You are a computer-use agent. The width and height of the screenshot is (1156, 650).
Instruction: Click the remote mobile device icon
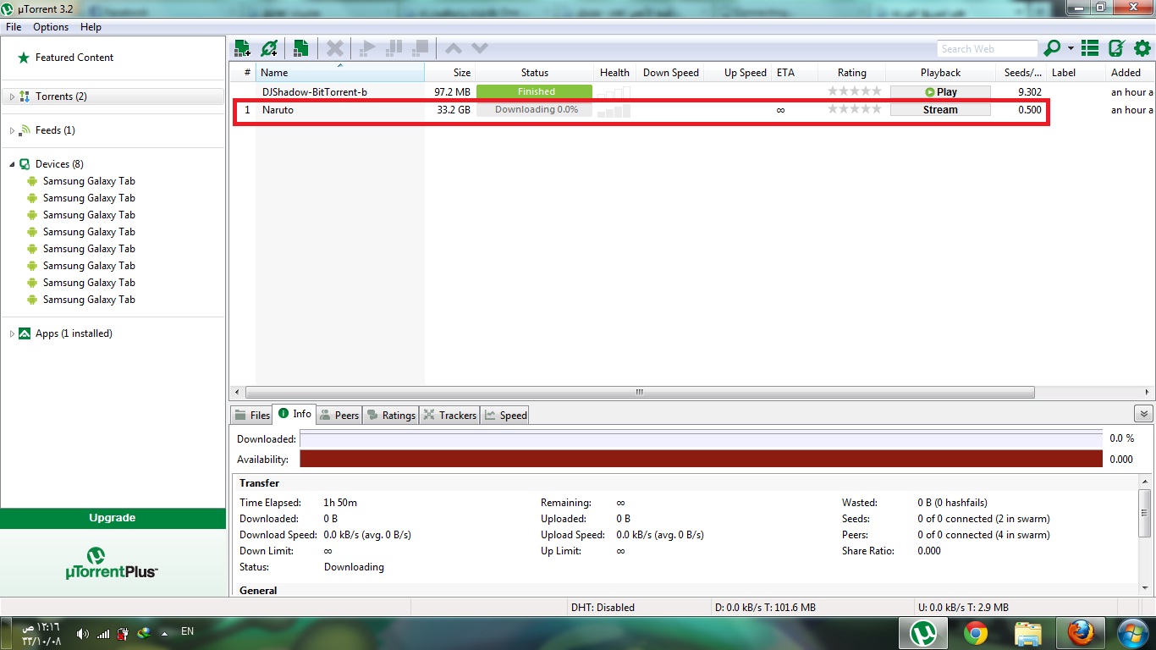[x=1116, y=48]
